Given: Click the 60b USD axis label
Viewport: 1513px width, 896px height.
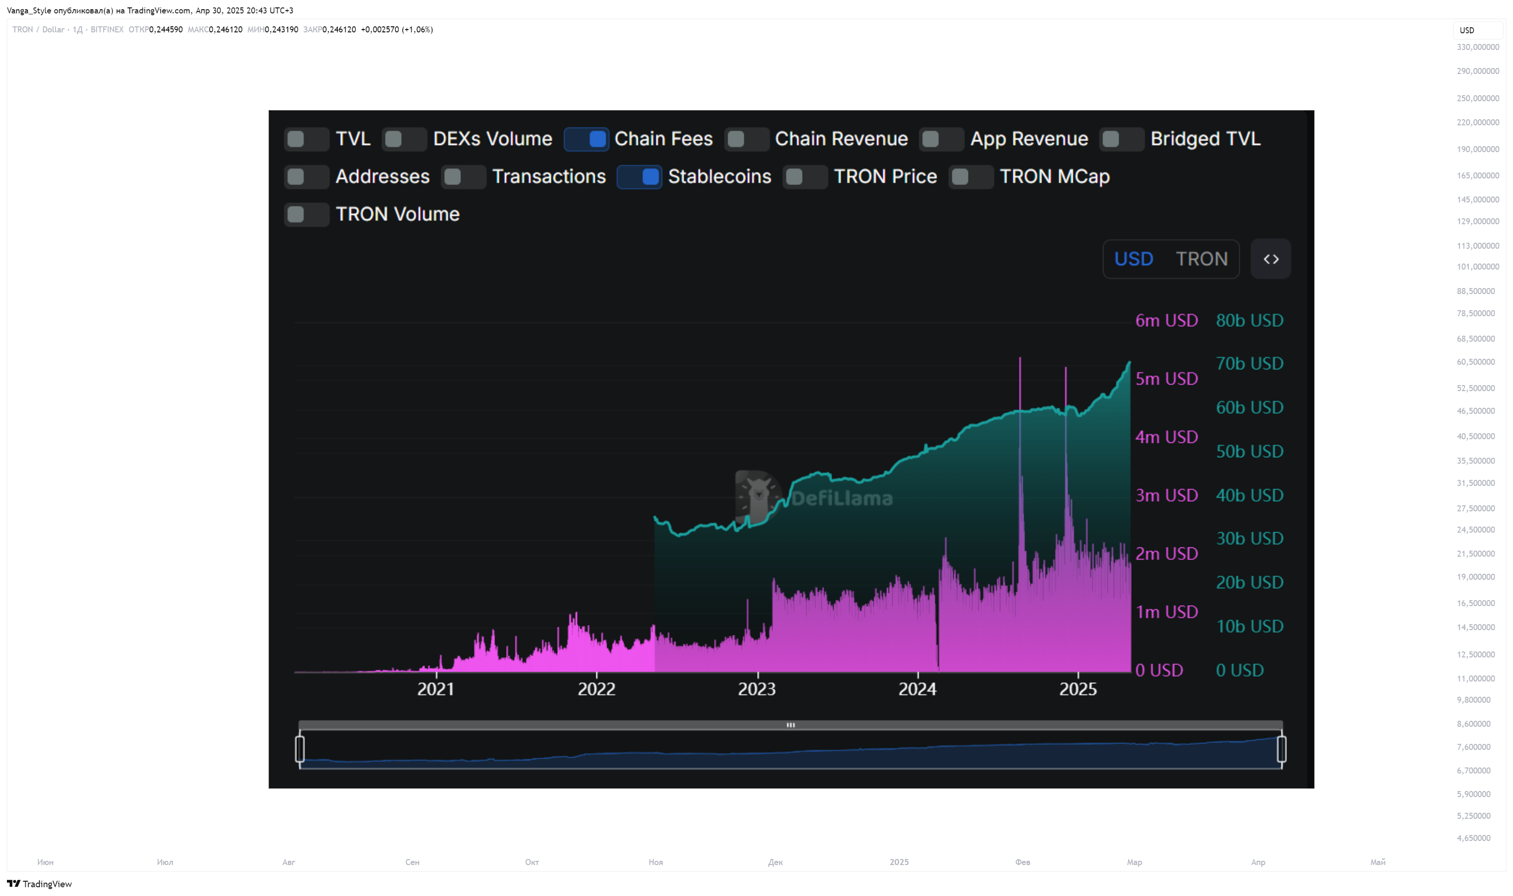Looking at the screenshot, I should (x=1249, y=408).
